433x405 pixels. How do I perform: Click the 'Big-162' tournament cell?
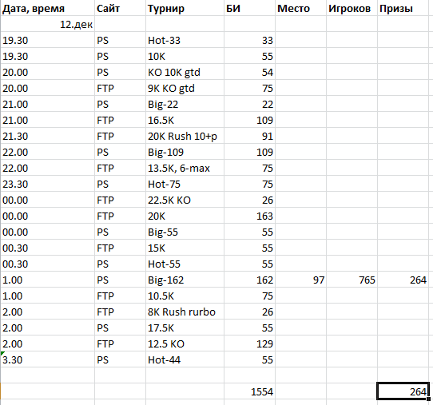tap(185, 280)
